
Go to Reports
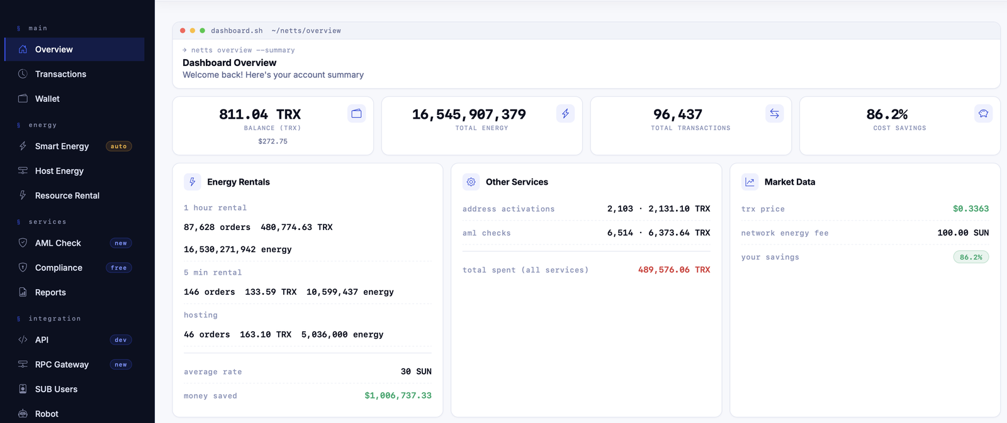tap(74, 292)
